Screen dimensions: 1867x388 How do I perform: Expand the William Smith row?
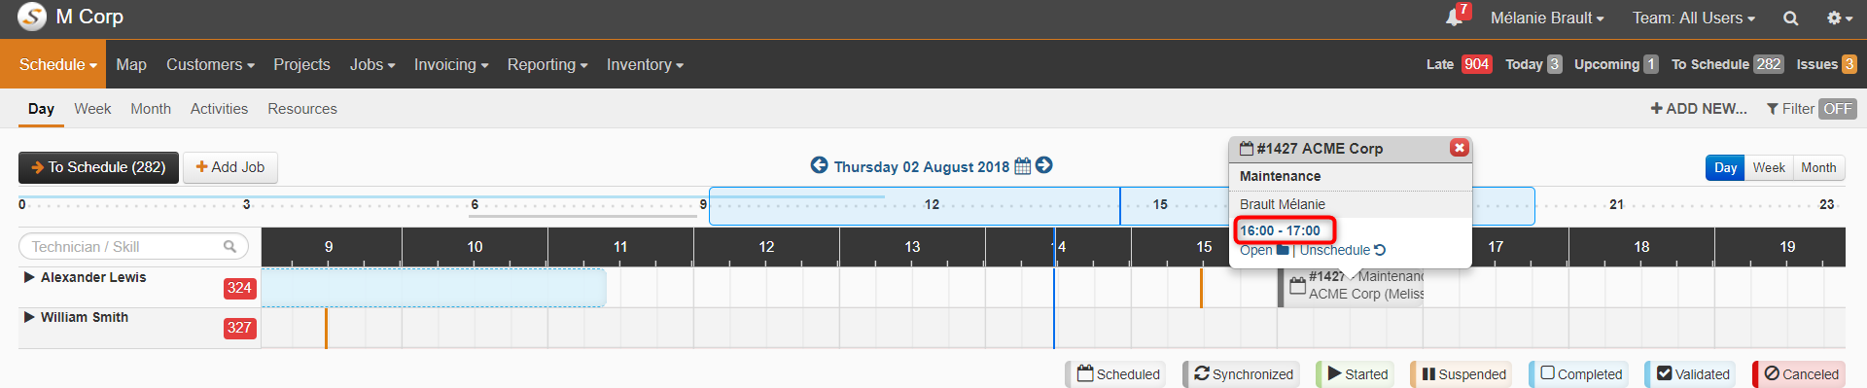29,317
